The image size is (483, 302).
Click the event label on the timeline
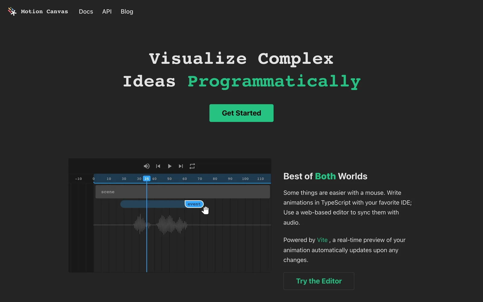pos(194,204)
